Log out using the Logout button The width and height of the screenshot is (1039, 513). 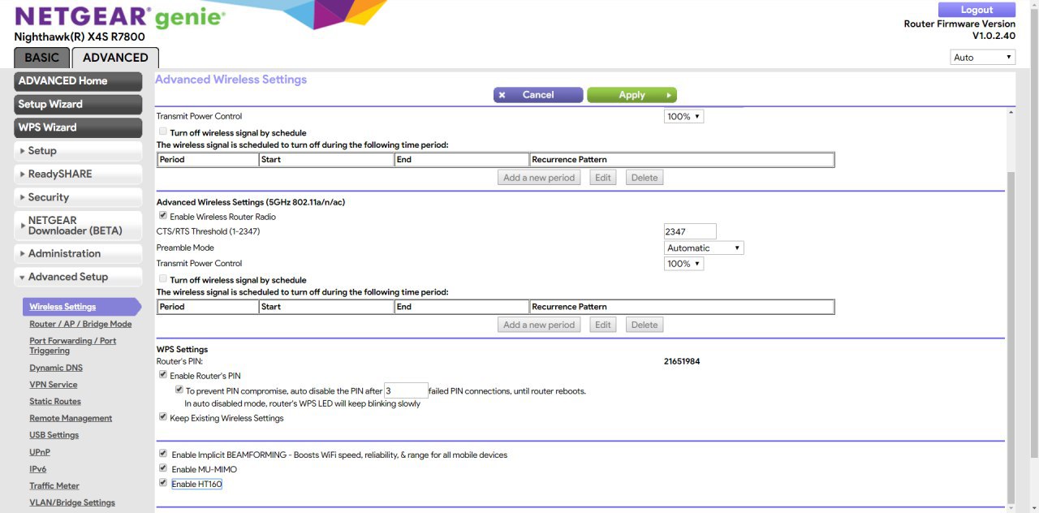point(976,10)
